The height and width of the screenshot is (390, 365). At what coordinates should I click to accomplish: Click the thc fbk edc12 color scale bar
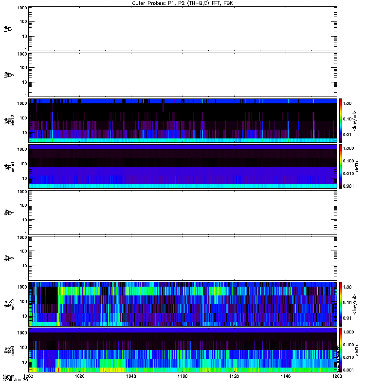click(341, 304)
